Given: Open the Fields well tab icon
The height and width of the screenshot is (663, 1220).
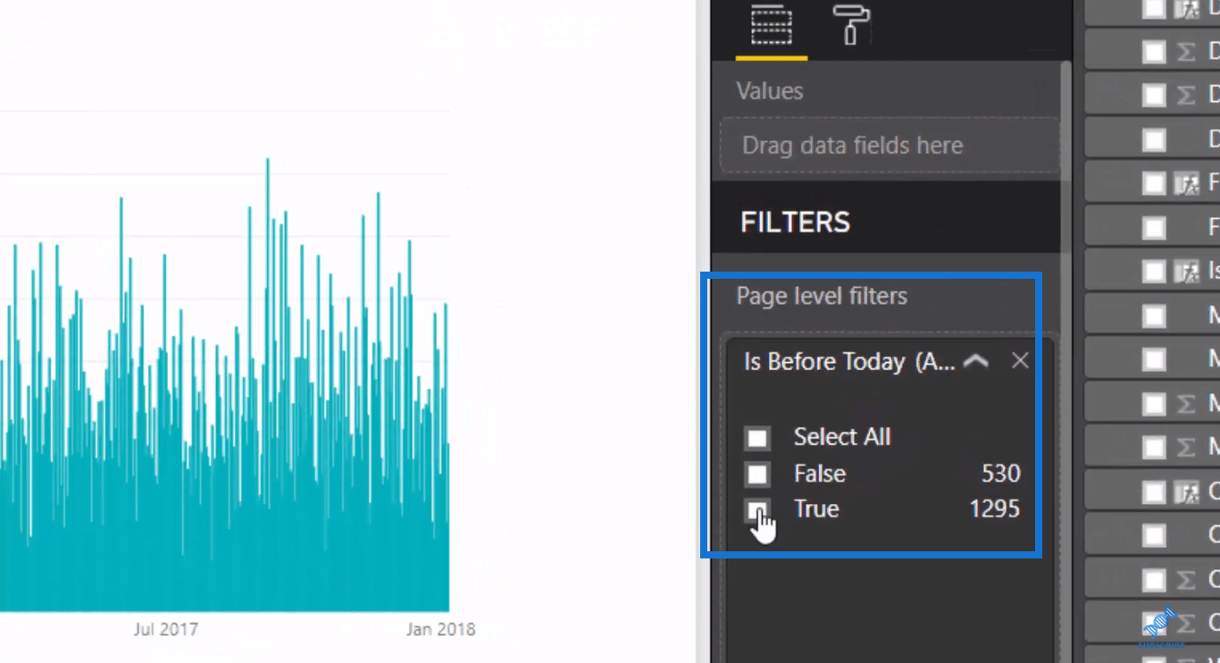Looking at the screenshot, I should [x=771, y=25].
